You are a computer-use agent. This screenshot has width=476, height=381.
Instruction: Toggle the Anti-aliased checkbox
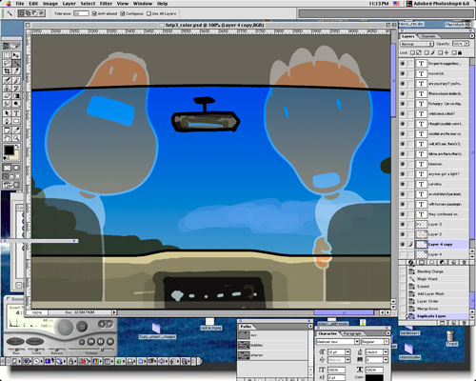pos(94,13)
